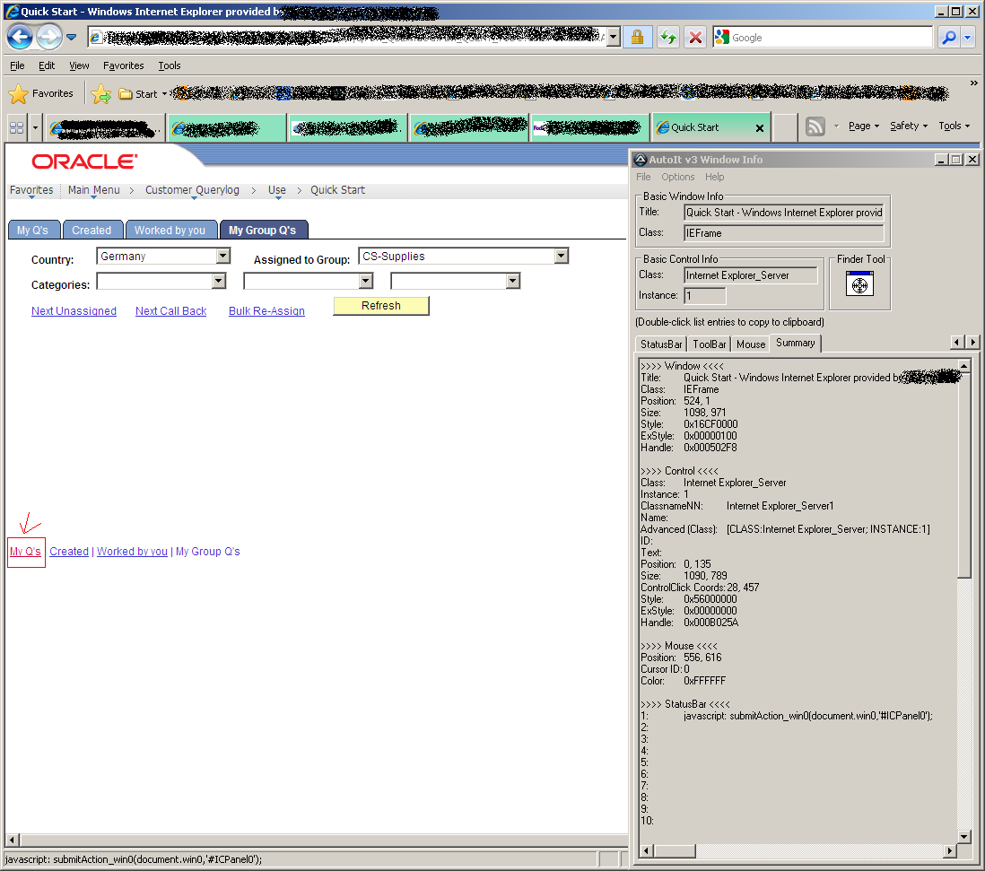Viewport: 985px width, 871px height.
Task: Click the security lock icon
Action: 637,37
